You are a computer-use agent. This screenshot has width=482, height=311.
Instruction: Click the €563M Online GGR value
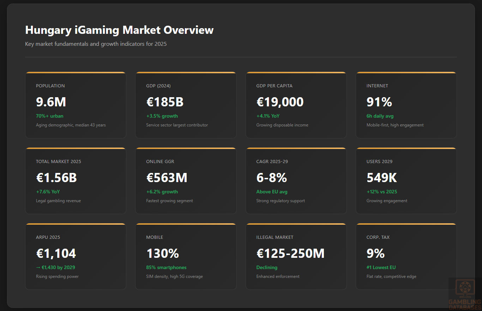pyautogui.click(x=167, y=178)
